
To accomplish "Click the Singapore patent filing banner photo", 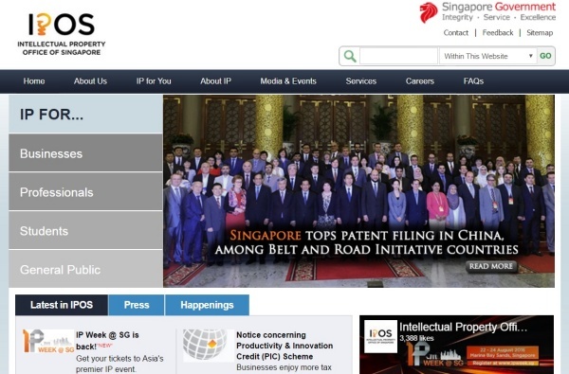I will click(358, 191).
